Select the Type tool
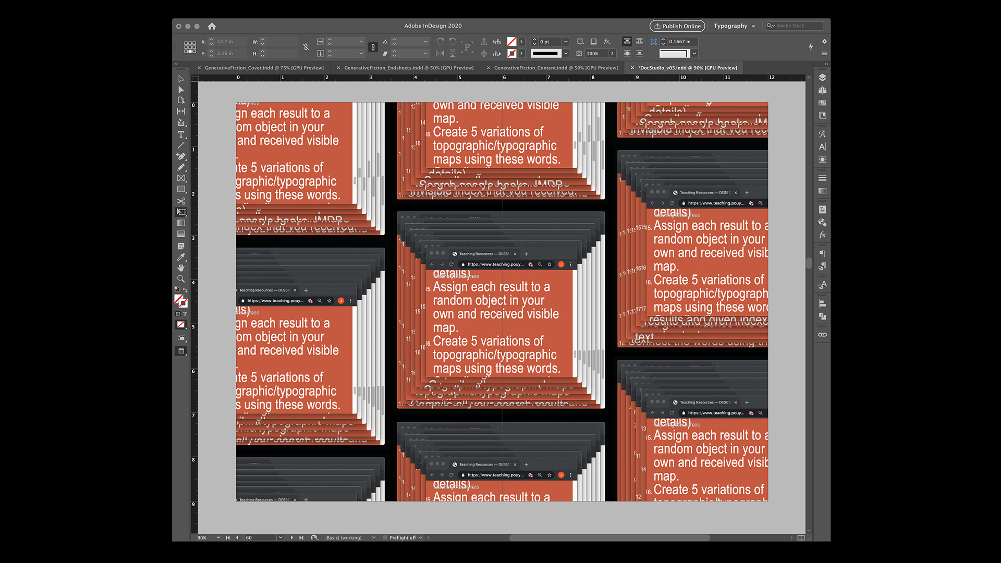 [x=181, y=134]
